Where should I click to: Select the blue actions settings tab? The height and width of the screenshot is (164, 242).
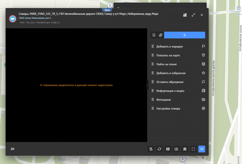pos(184,35)
